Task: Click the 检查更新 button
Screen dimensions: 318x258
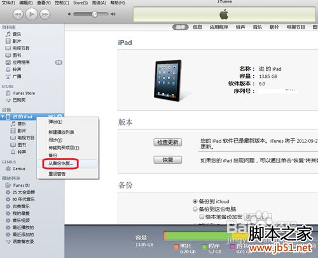Action: point(167,142)
